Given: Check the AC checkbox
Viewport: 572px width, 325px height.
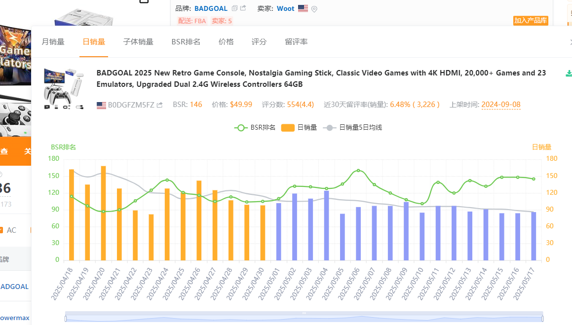Looking at the screenshot, I should click(1, 230).
